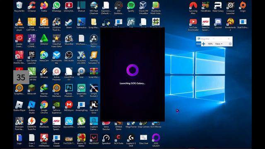Click the Subnautica game icon
Viewport: 265px width, 149px height.
(81, 23)
